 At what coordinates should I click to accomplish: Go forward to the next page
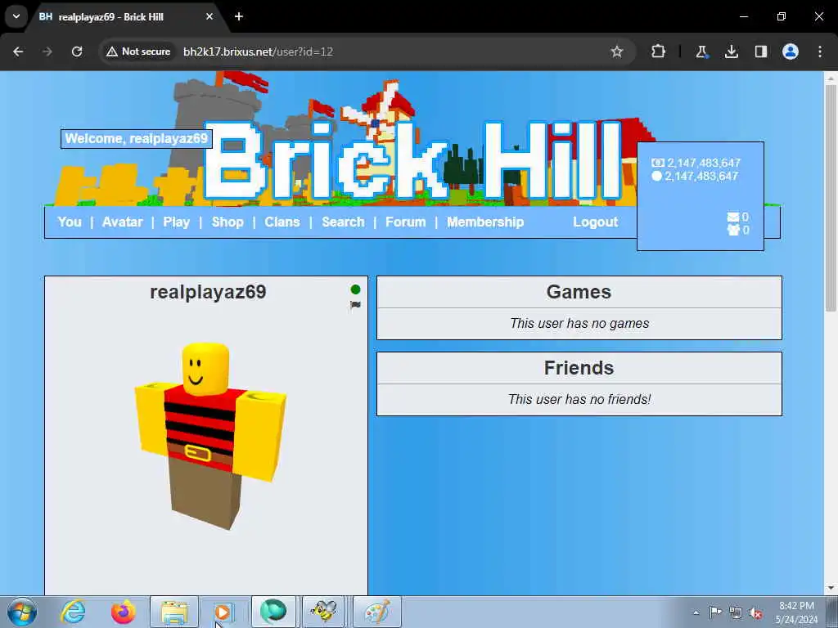[x=47, y=52]
